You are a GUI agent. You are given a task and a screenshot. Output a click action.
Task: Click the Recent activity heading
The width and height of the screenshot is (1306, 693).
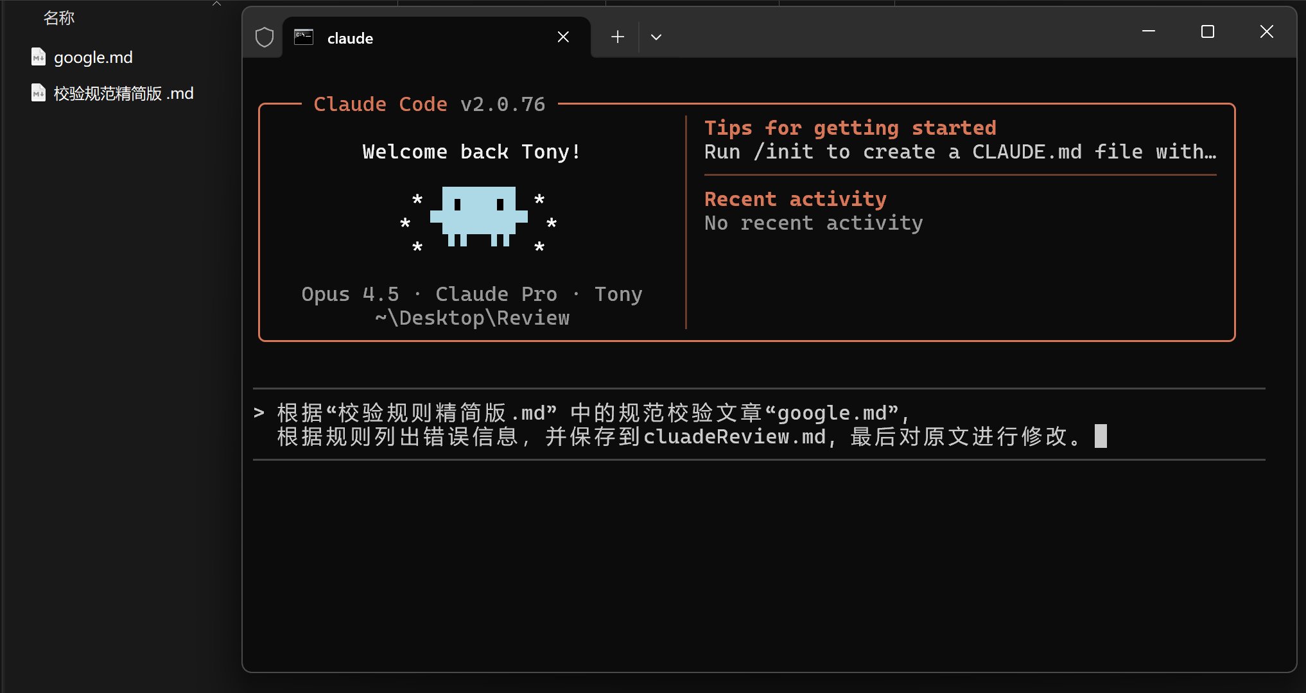795,199
